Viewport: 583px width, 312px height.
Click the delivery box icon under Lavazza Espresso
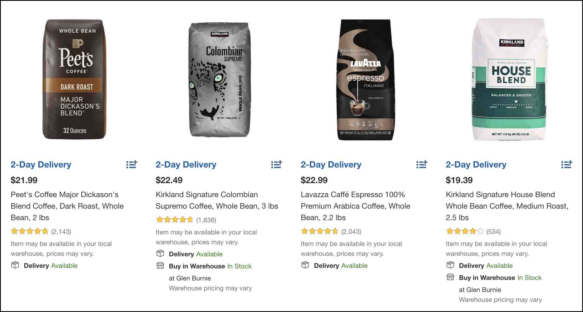305,265
